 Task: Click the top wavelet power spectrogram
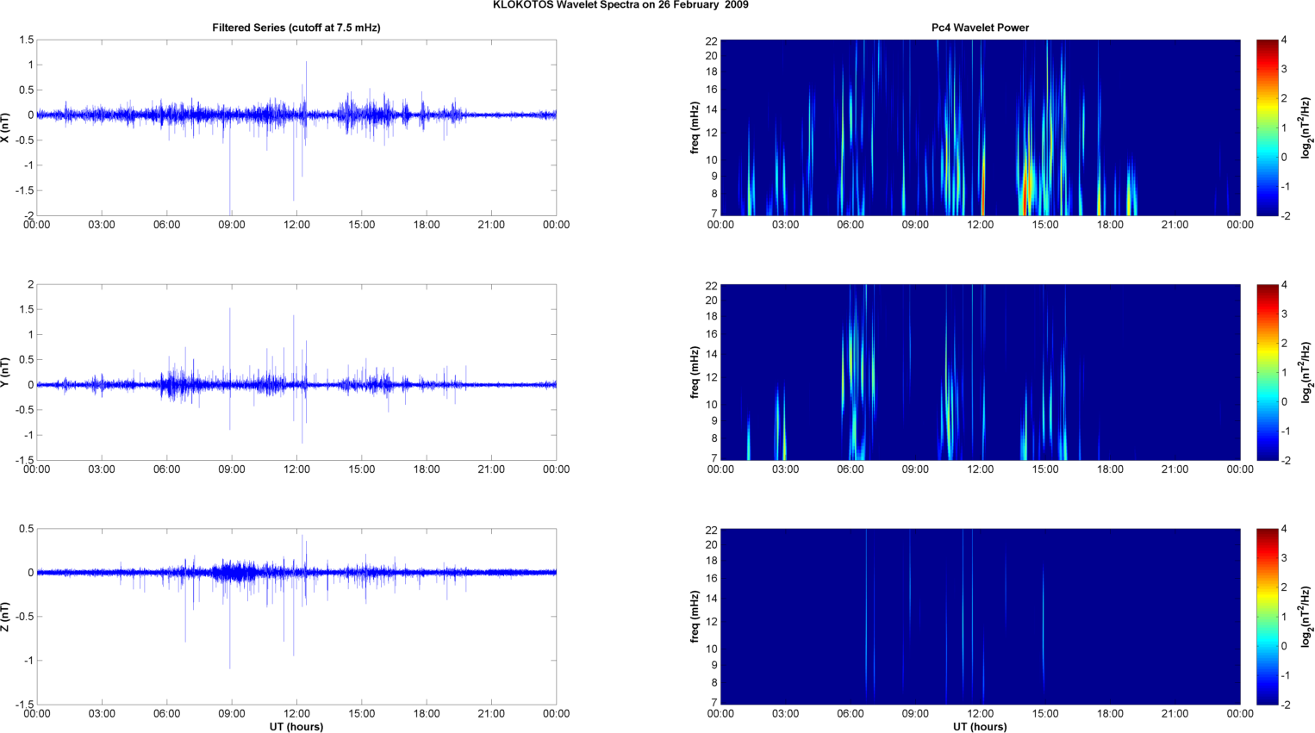tap(980, 127)
